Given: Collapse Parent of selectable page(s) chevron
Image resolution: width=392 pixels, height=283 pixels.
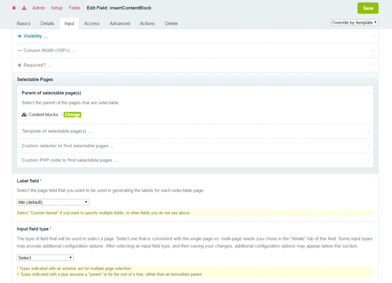Looking at the screenshot, I should point(368,93).
